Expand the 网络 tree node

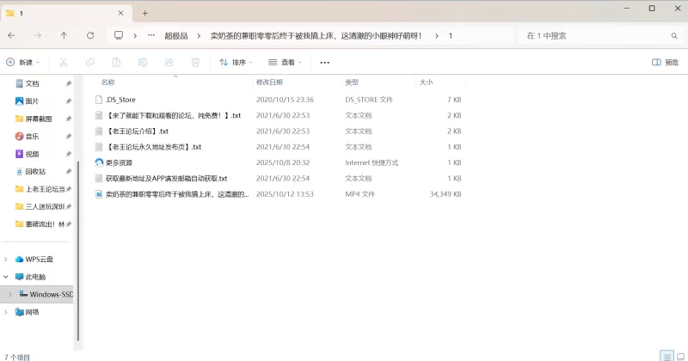click(x=7, y=312)
